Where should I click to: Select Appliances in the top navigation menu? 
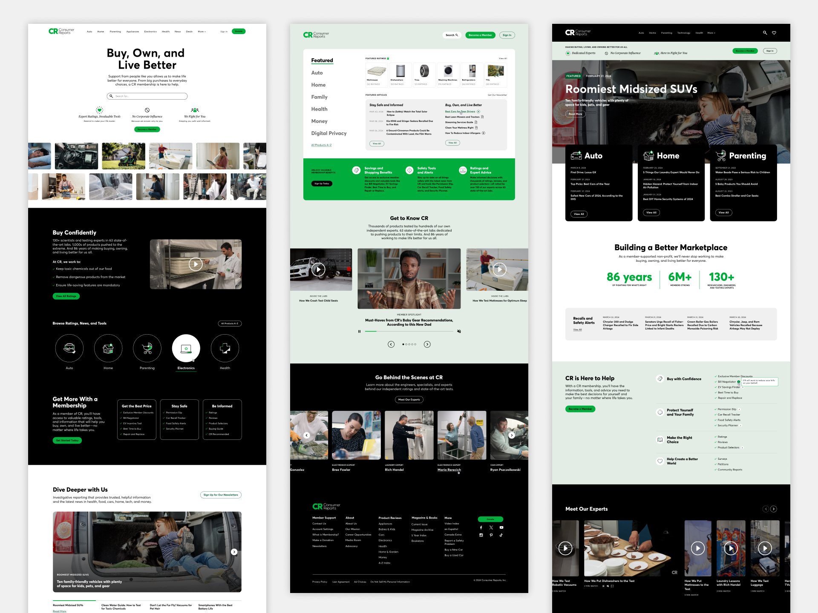point(132,31)
